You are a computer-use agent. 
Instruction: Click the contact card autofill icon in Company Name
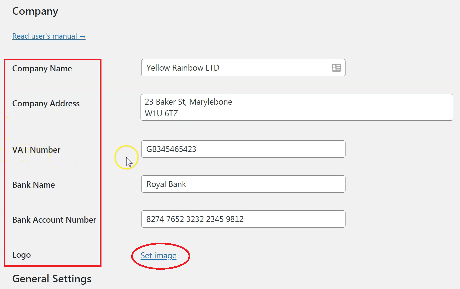(x=336, y=68)
